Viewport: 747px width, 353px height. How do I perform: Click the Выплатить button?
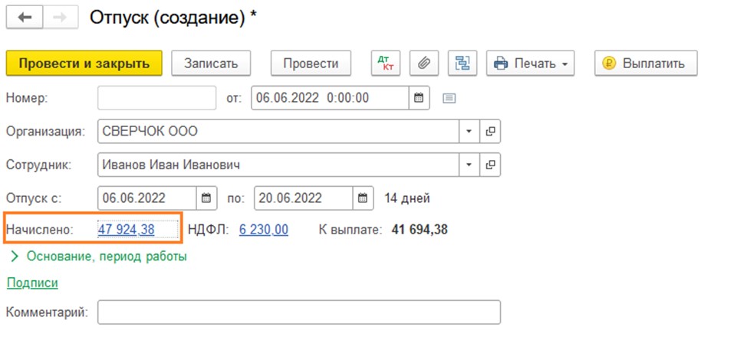[646, 64]
